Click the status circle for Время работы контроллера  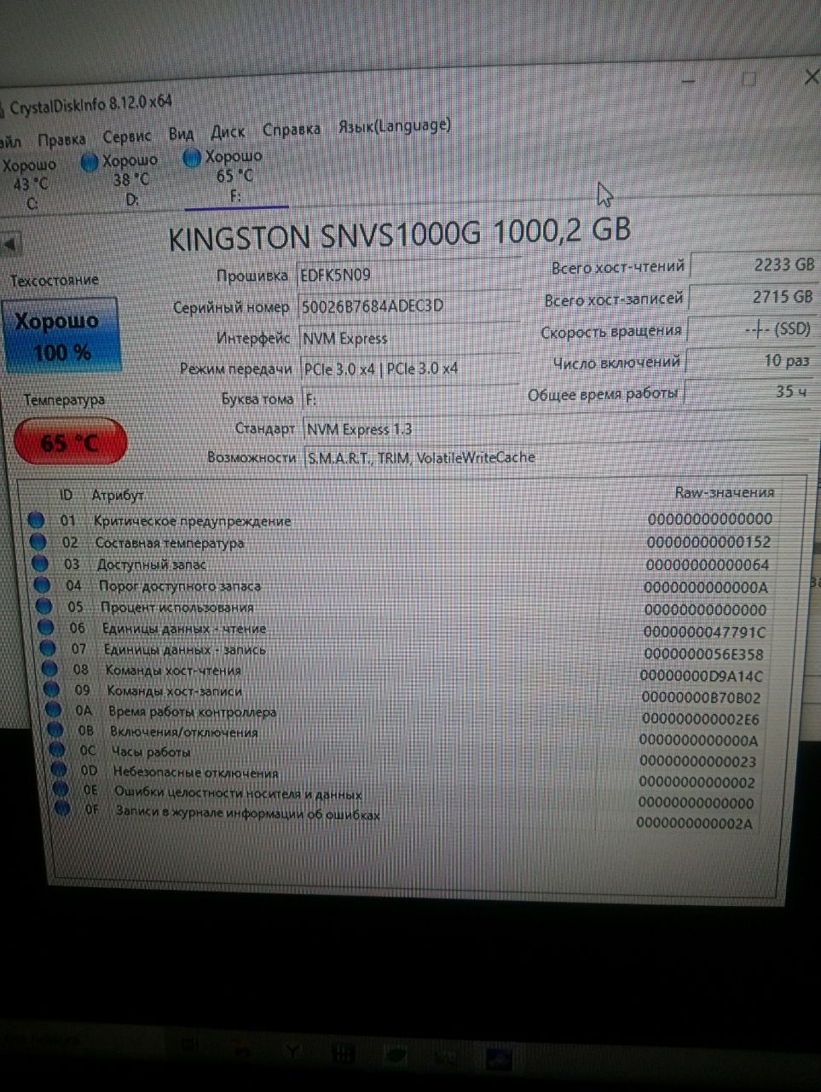tap(55, 709)
